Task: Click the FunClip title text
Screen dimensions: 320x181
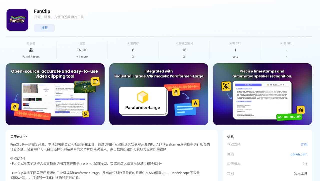Action: [x=42, y=11]
